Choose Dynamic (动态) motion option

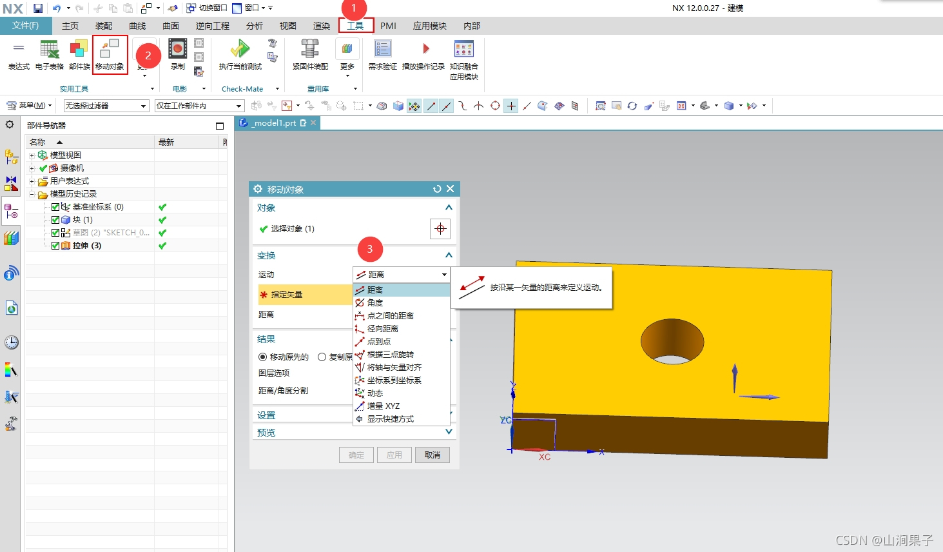[x=402, y=393]
